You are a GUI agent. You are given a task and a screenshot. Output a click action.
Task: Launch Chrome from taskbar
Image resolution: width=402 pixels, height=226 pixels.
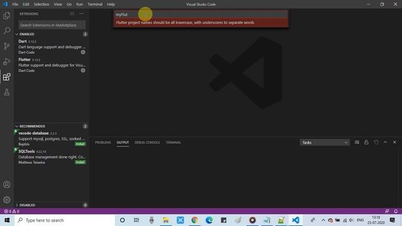click(x=195, y=220)
